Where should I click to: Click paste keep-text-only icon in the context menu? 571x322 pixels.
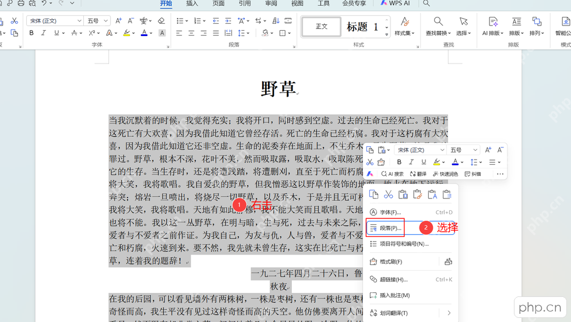[432, 194]
